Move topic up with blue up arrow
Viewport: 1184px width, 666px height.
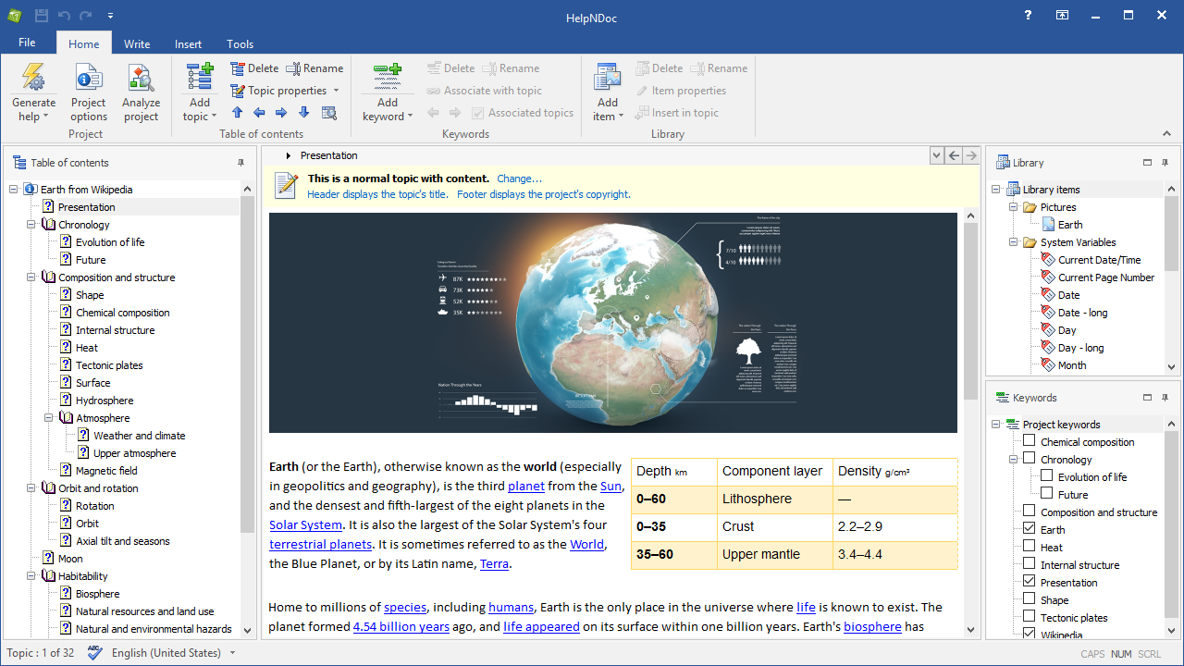tap(237, 113)
